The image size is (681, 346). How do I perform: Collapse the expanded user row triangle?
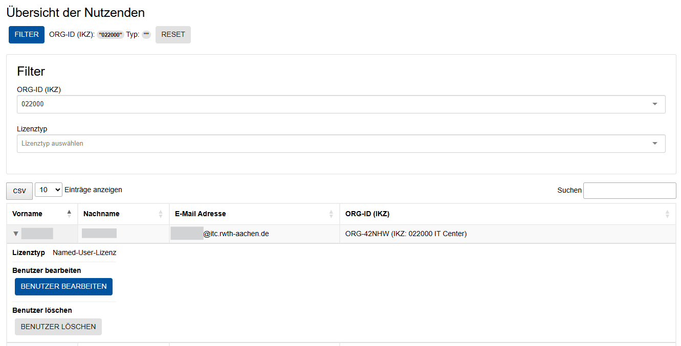tap(16, 234)
